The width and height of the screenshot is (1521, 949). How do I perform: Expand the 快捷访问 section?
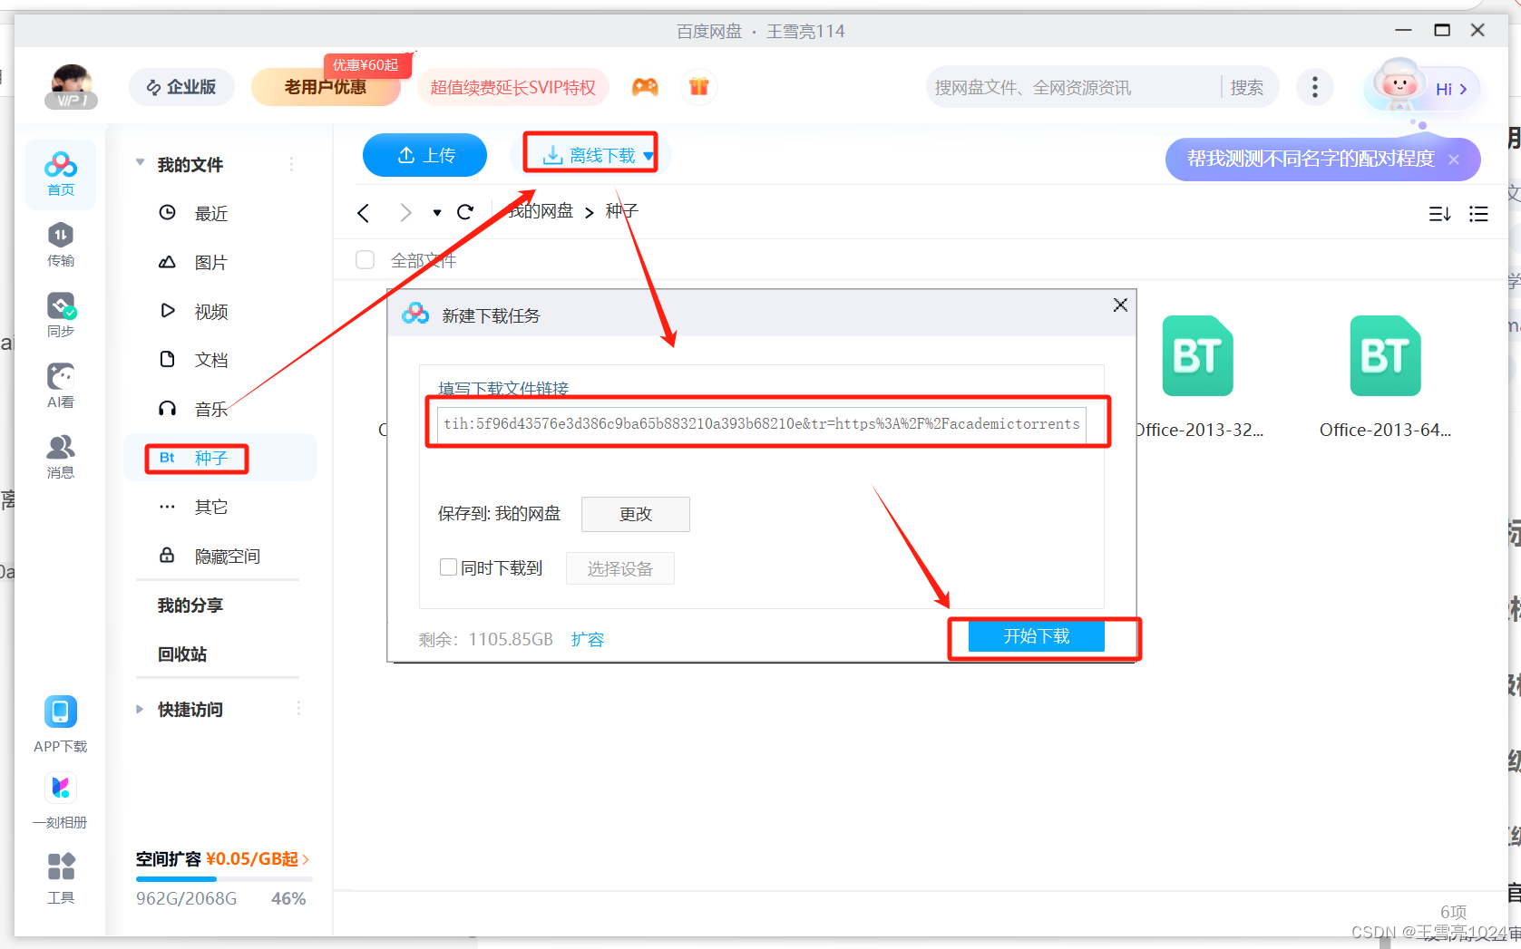coord(140,709)
